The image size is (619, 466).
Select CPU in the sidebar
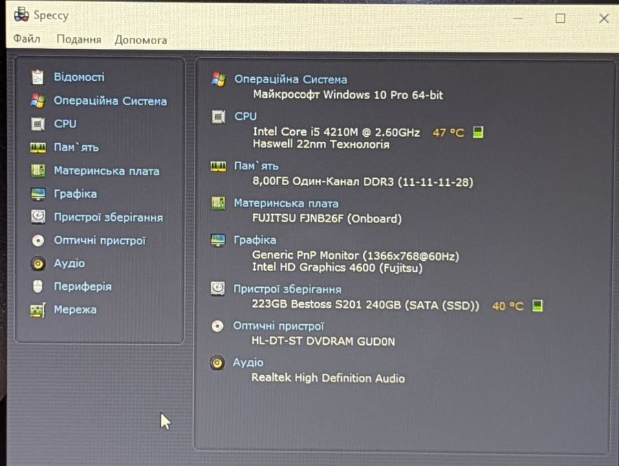point(65,124)
